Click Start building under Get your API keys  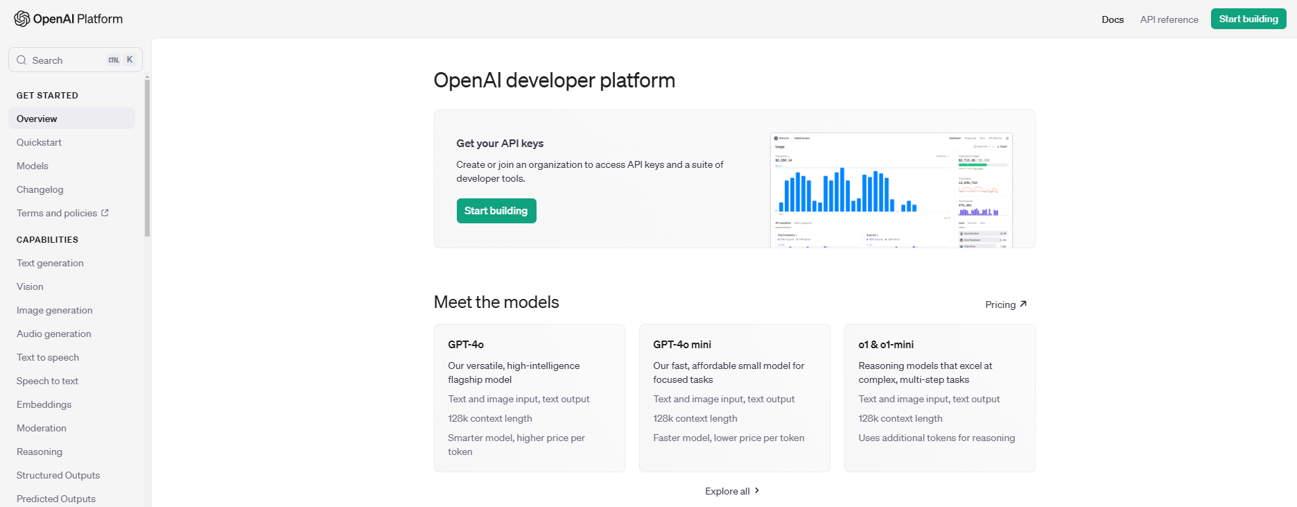point(496,211)
